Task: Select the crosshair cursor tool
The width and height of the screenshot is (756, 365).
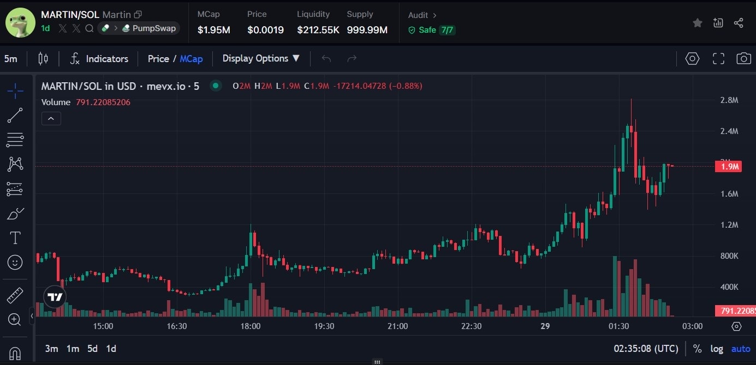Action: point(15,90)
